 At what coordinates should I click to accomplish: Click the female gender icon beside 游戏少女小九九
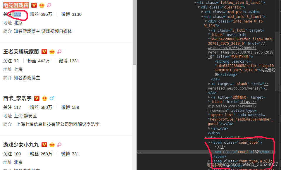point(59,145)
